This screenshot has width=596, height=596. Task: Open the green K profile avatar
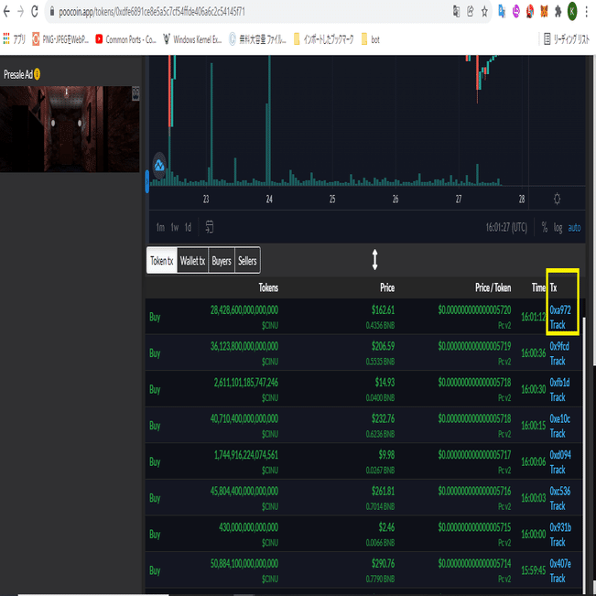[x=572, y=12]
